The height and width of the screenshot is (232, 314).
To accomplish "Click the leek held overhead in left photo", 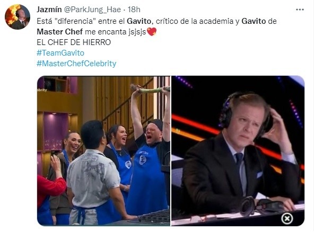I will [150, 88].
